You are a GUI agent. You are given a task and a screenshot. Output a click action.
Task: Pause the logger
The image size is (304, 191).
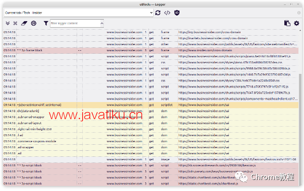34,24
